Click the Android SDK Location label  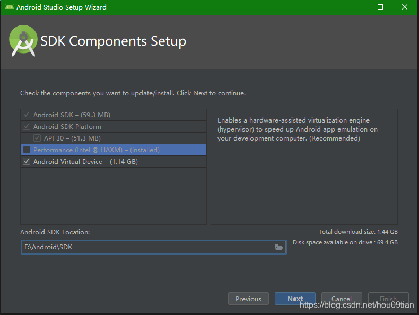[55, 232]
